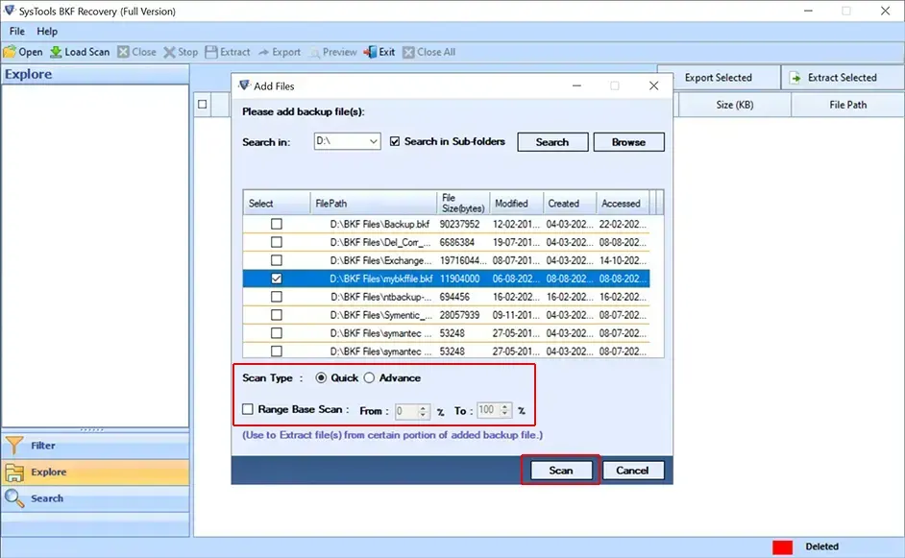
Task: Open the File menu
Action: point(16,31)
